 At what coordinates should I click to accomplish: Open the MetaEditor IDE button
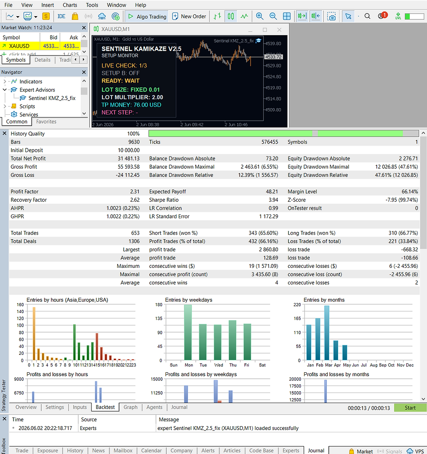click(x=61, y=16)
